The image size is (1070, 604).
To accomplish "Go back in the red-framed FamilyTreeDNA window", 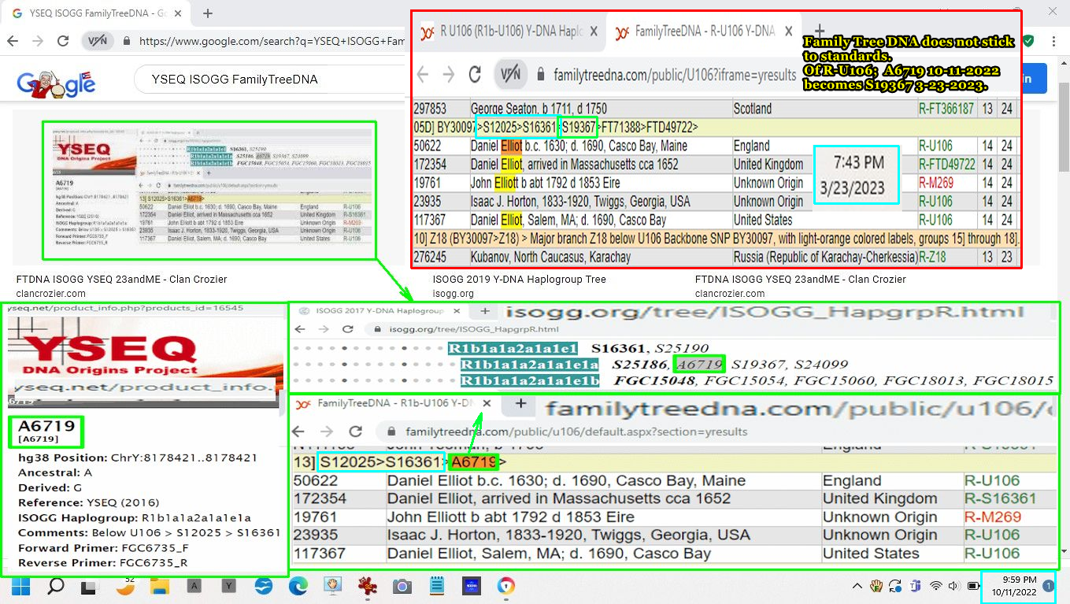I will (423, 75).
